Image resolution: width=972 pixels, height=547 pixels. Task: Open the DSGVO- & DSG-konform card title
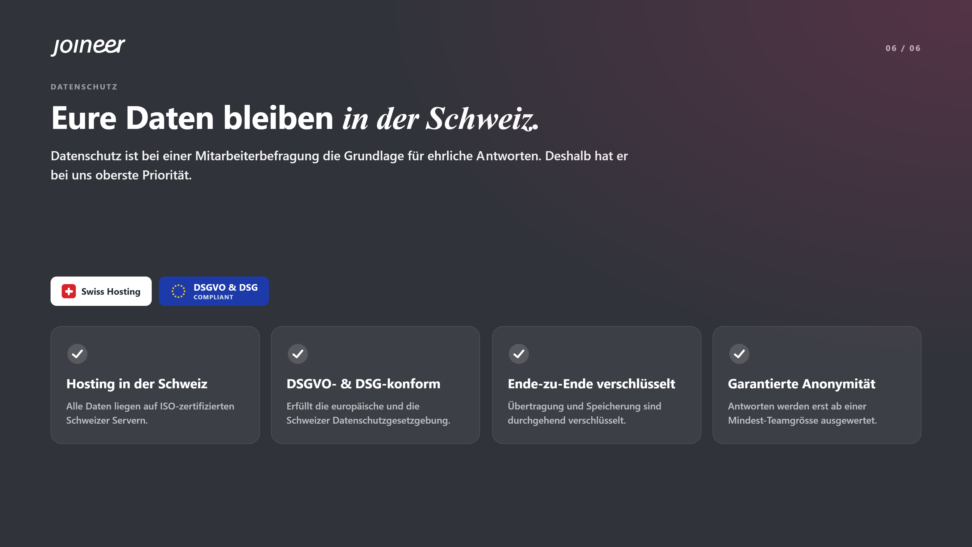tap(363, 384)
